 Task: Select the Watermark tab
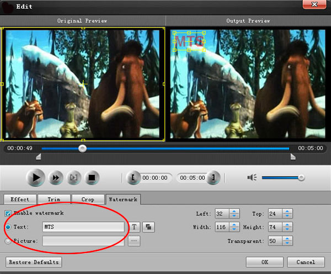tap(123, 200)
